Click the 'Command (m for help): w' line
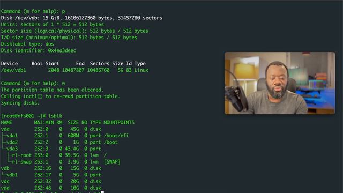 point(33,84)
